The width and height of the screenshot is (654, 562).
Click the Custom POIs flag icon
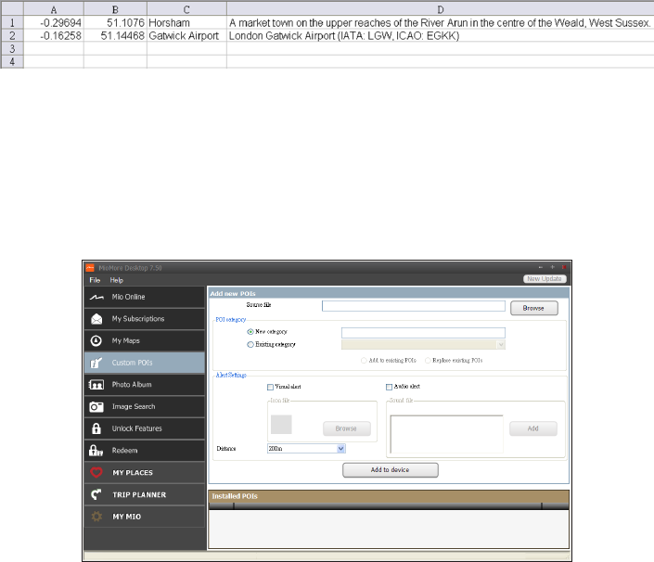click(96, 363)
